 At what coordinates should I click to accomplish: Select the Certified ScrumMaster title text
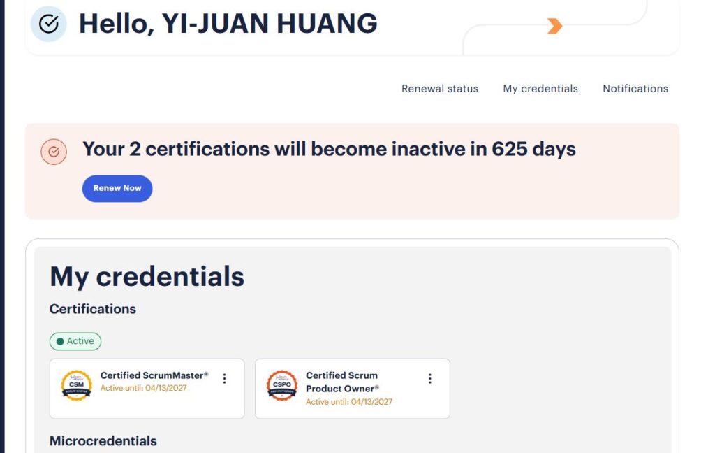(154, 375)
